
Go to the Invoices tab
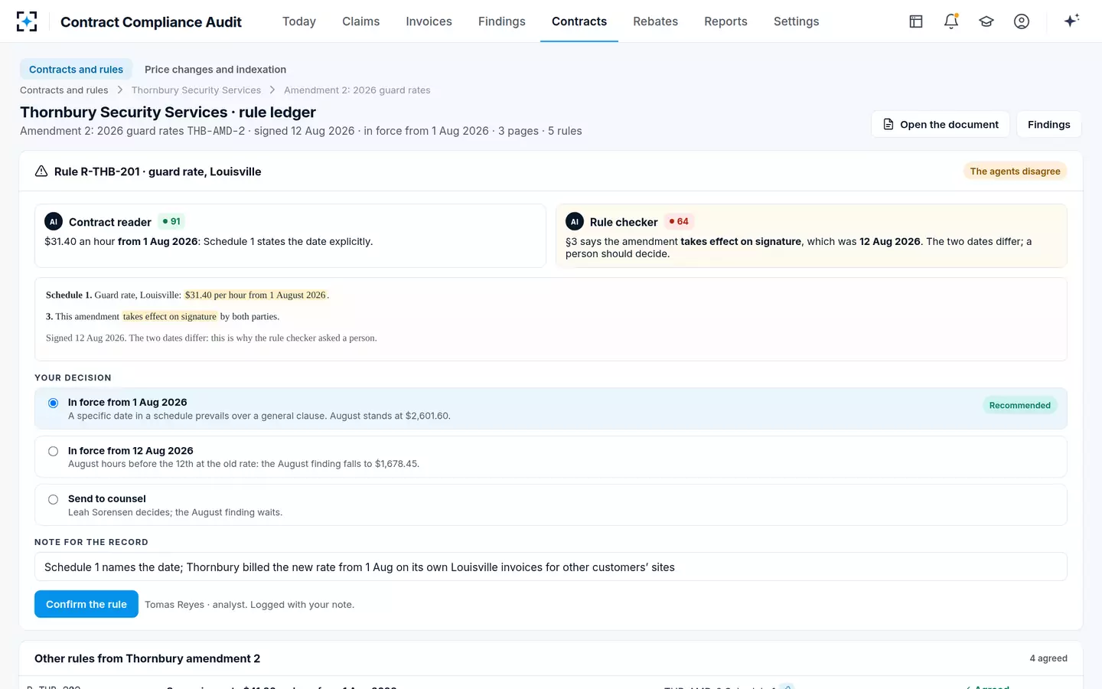tap(429, 21)
